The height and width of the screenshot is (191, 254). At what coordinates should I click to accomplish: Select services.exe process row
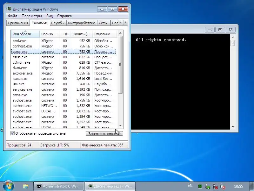coord(64,89)
